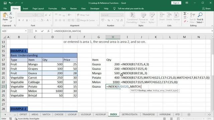Open font name dropdown
Viewport: 214px width, 120px height.
(x=33, y=15)
